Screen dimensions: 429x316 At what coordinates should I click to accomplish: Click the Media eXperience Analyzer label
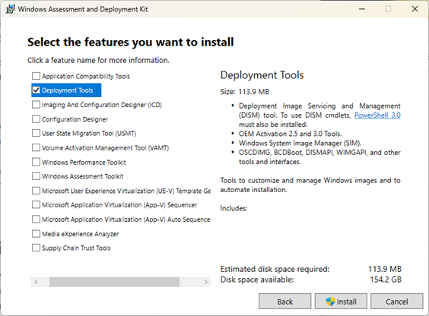tap(80, 234)
